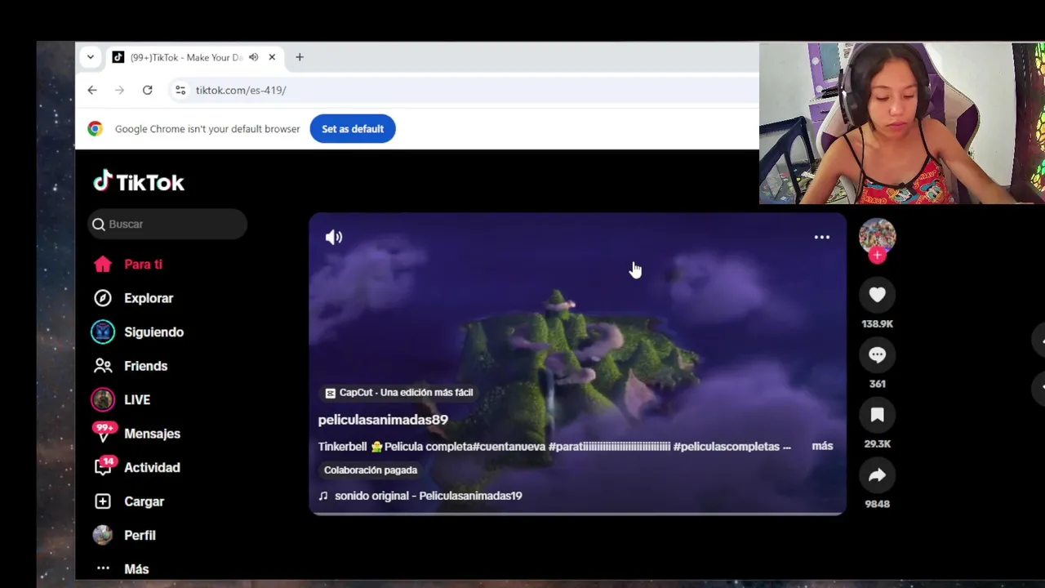1045x588 pixels.
Task: Share the video with the arrow icon
Action: [x=878, y=475]
